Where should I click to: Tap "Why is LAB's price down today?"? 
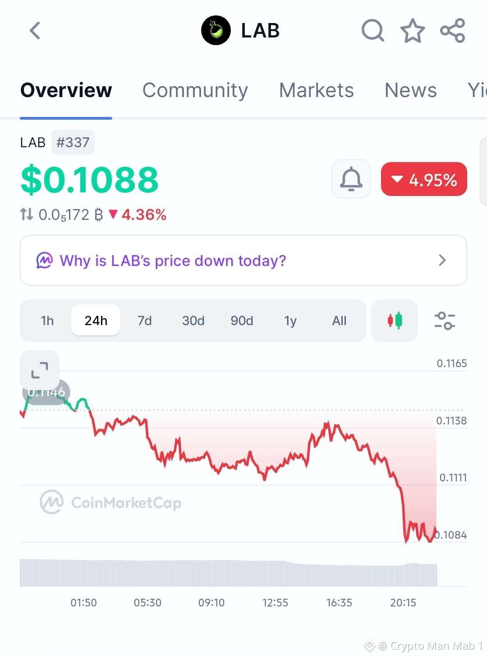coord(173,261)
